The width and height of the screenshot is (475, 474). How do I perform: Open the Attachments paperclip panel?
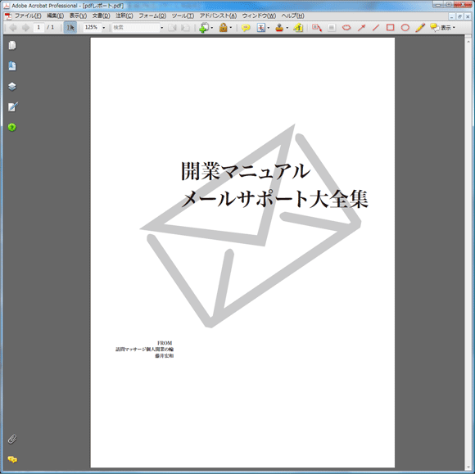[12, 439]
